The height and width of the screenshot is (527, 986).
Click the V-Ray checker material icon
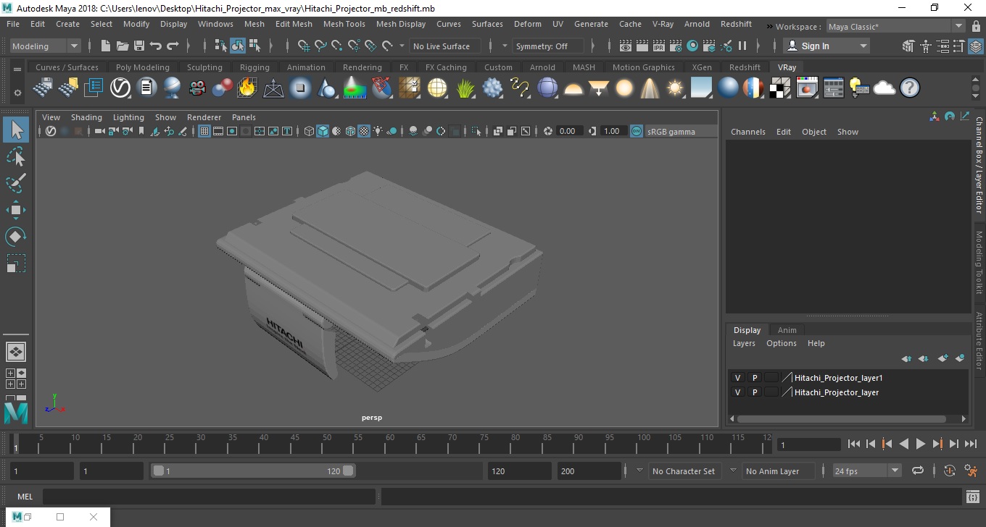(x=780, y=88)
